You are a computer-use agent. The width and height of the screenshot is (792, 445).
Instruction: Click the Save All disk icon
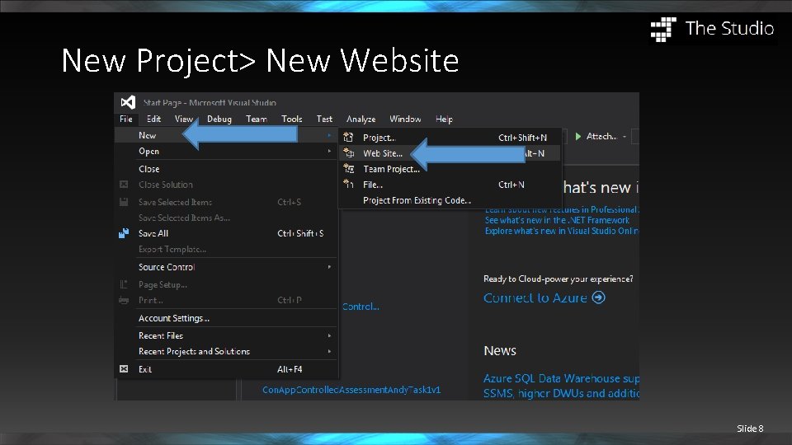point(124,233)
